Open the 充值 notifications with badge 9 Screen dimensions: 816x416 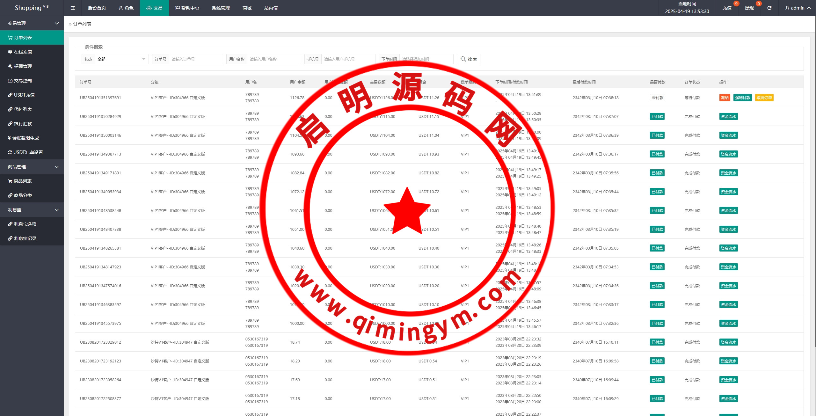coord(727,8)
